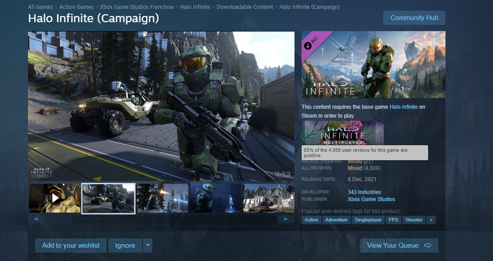
Task: Select the Action tag
Action: [x=311, y=220]
